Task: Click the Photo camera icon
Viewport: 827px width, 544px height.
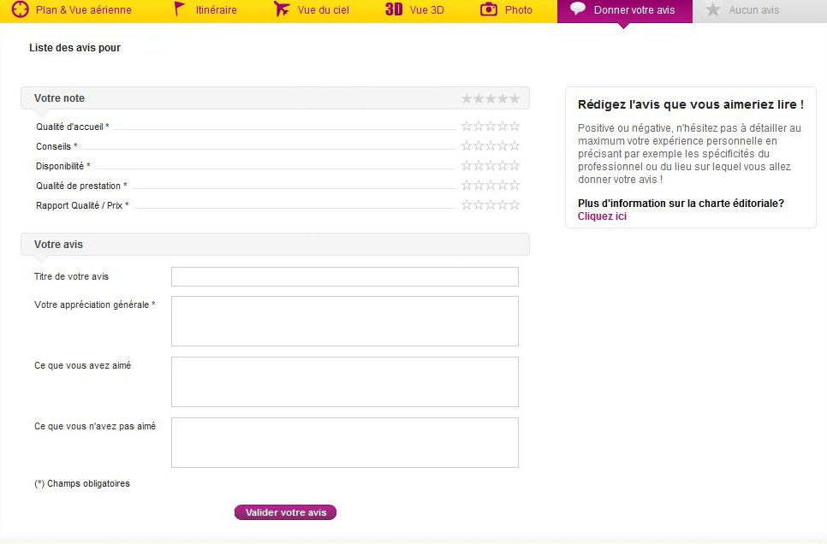Action: tap(489, 10)
